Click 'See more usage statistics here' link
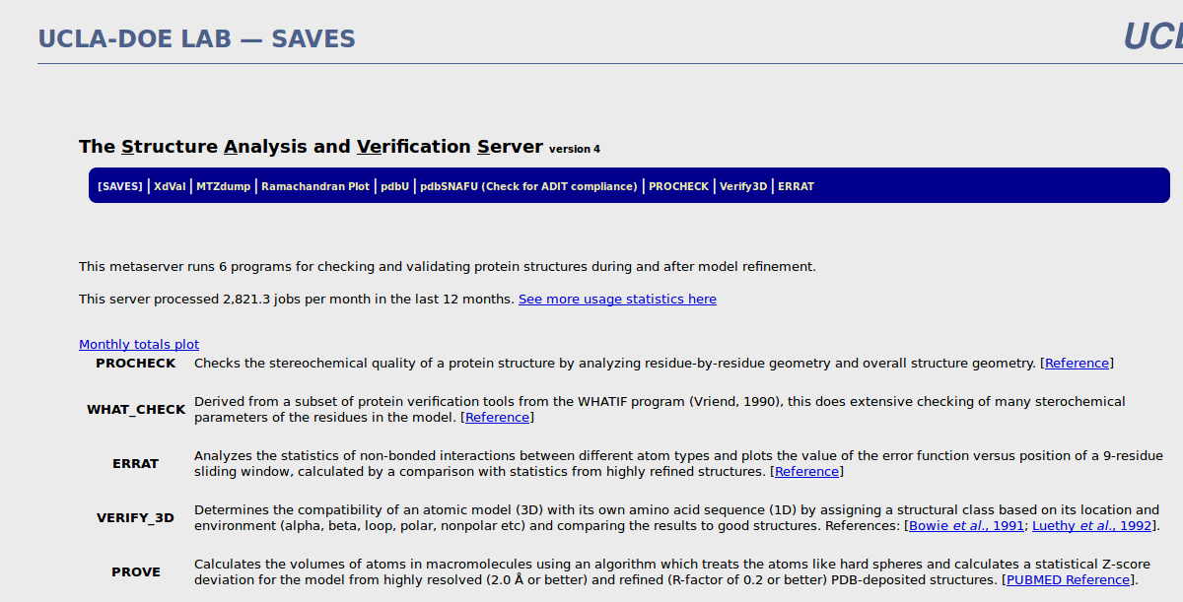The image size is (1183, 602). coord(617,299)
